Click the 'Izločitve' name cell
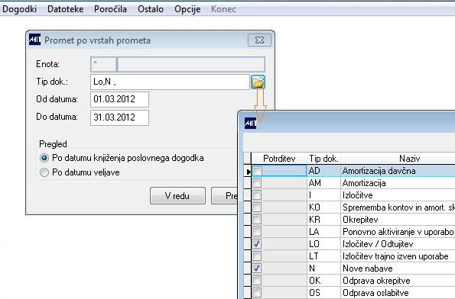Image resolution: width=455 pixels, height=299 pixels. coord(398,195)
